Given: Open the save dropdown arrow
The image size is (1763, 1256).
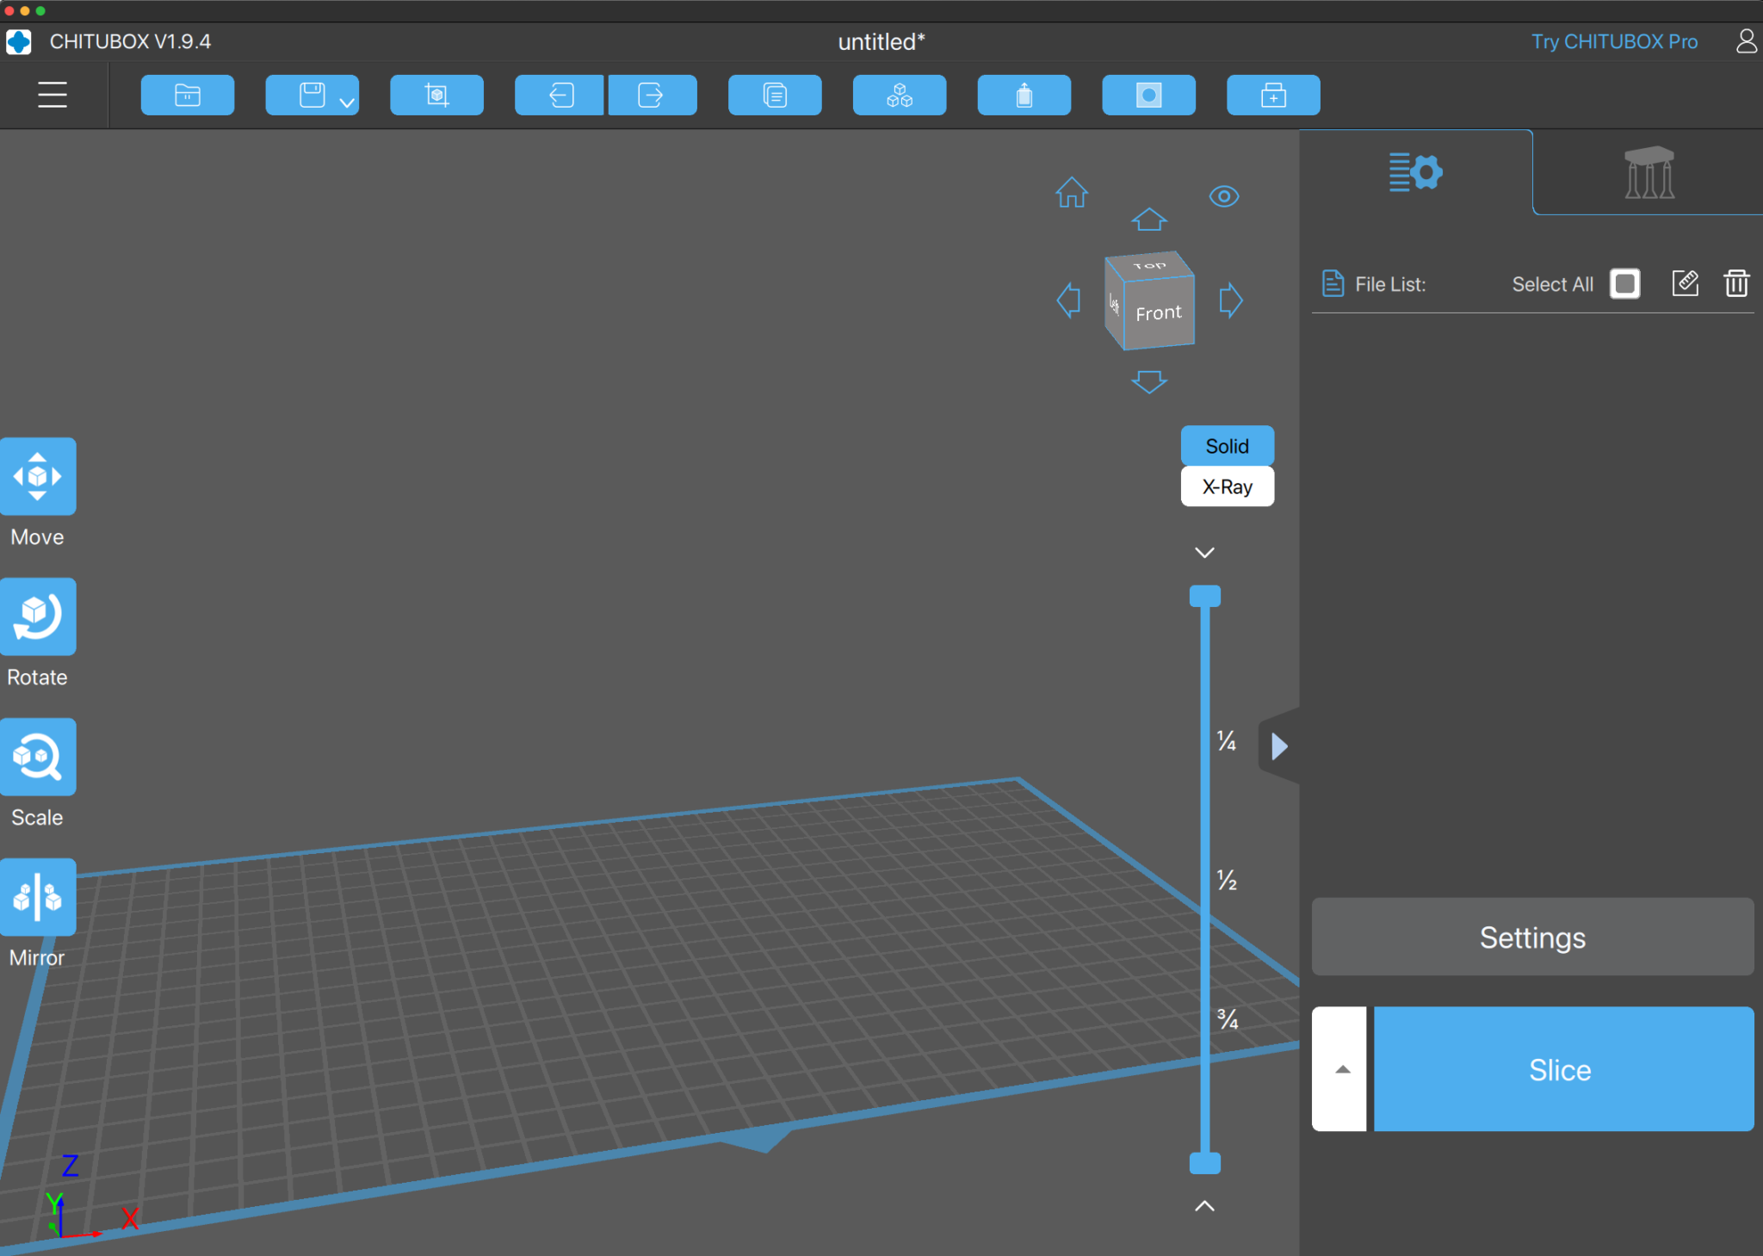Looking at the screenshot, I should tap(347, 102).
